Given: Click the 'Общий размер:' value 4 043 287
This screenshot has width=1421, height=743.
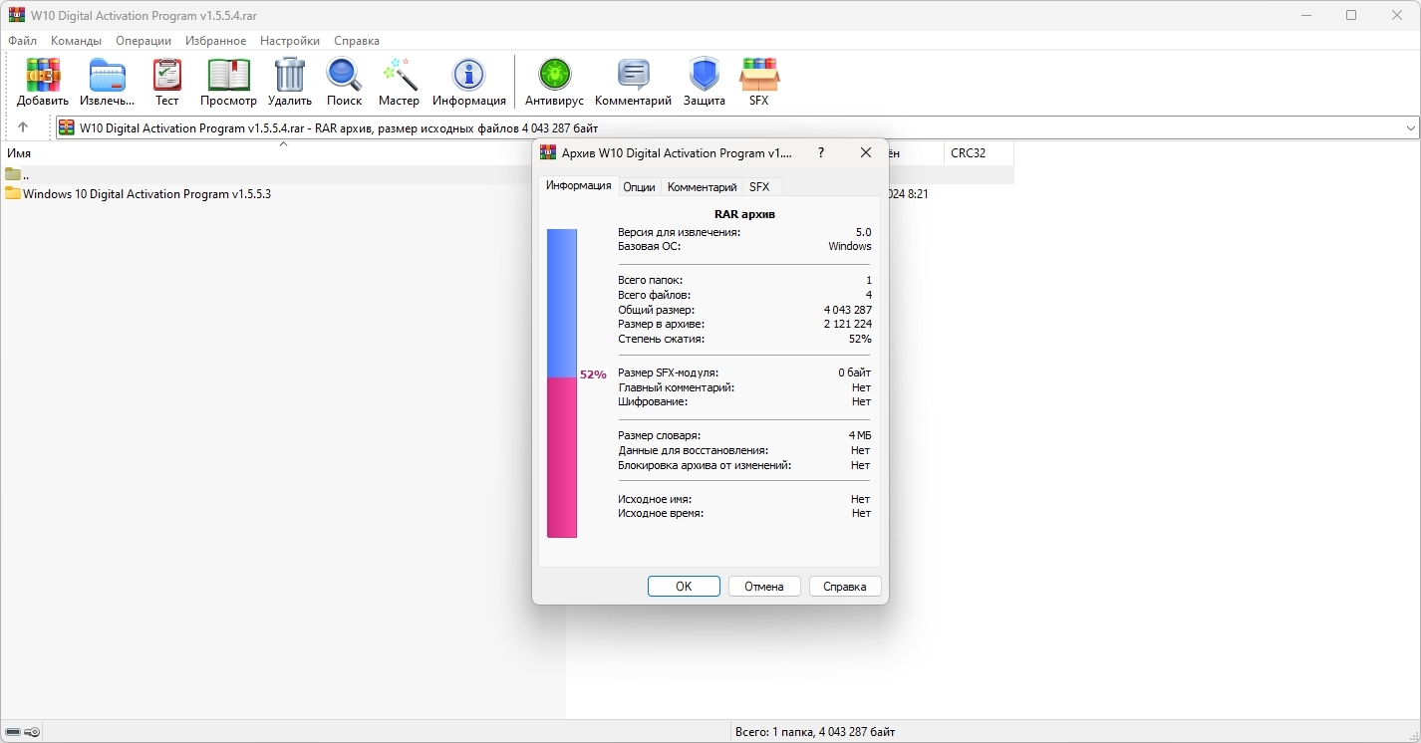Looking at the screenshot, I should point(847,310).
